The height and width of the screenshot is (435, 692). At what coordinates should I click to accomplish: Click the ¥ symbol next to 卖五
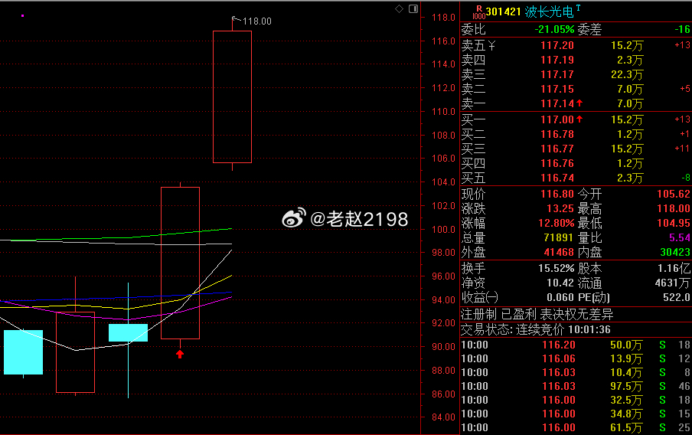pyautogui.click(x=491, y=45)
